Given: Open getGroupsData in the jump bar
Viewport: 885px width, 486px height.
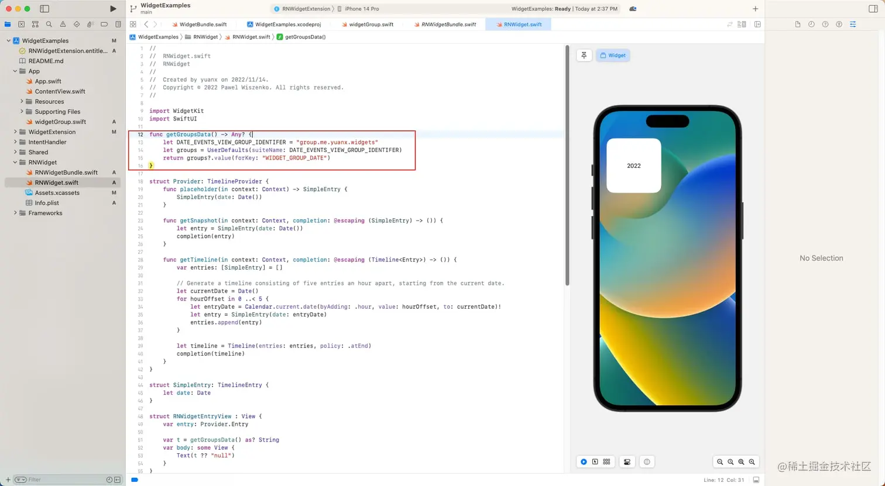Looking at the screenshot, I should [x=306, y=37].
